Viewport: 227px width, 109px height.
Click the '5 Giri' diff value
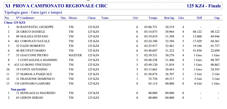[198, 79]
